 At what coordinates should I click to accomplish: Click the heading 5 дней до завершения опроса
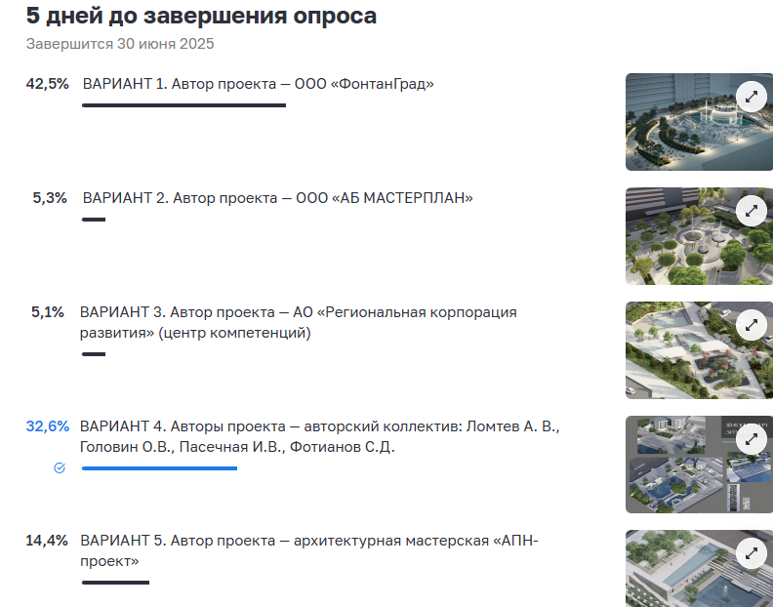(x=201, y=16)
